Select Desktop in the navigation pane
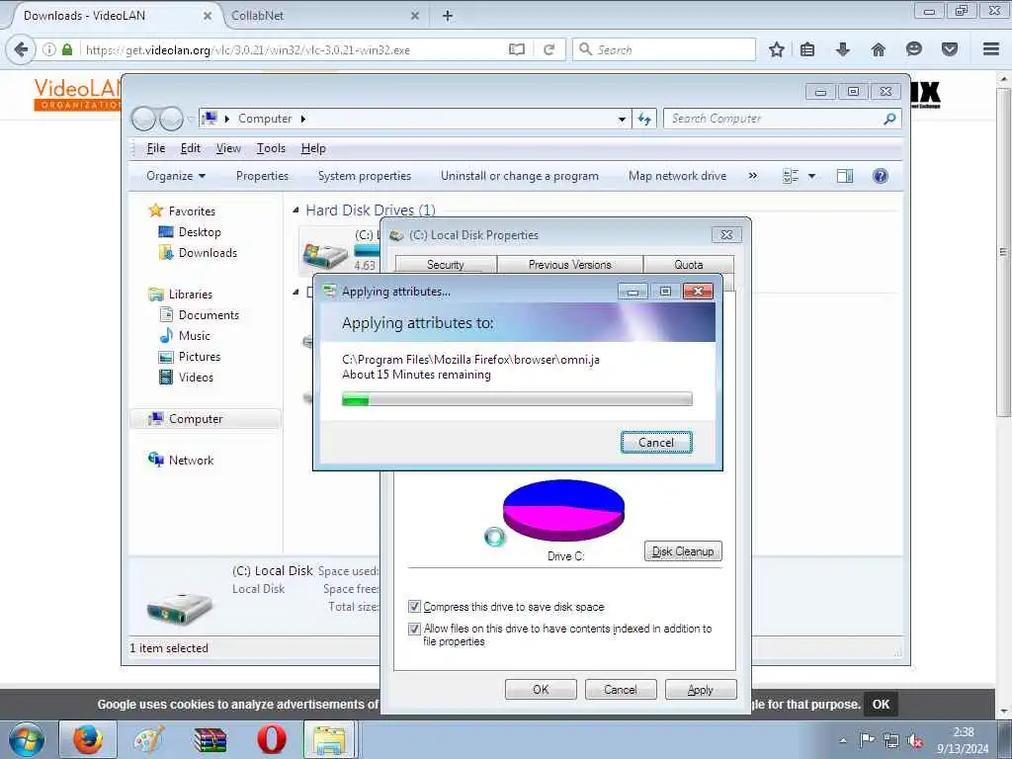The image size is (1012, 759). (200, 231)
